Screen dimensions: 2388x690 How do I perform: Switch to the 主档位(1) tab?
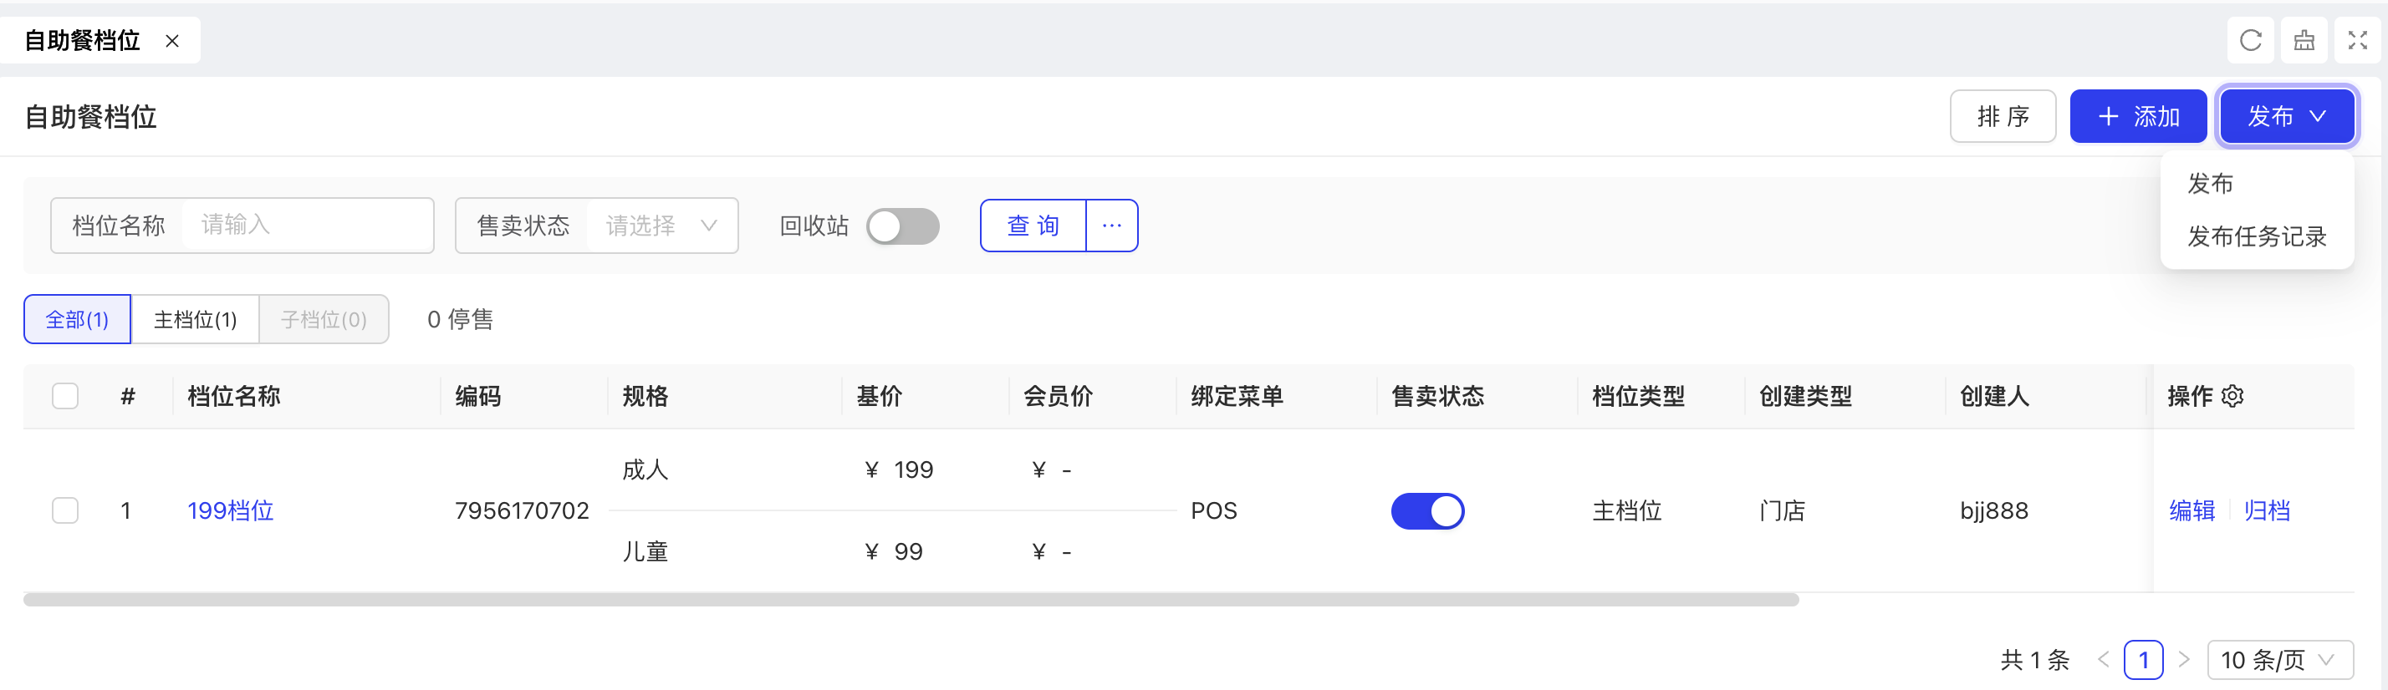195,320
